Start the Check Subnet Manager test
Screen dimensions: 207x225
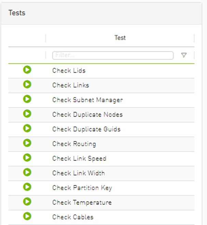click(27, 99)
